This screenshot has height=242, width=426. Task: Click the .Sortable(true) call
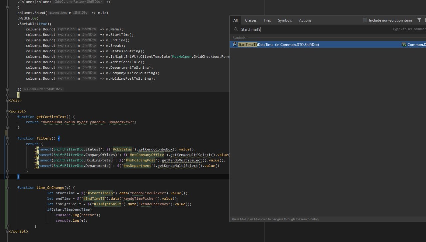point(34,24)
